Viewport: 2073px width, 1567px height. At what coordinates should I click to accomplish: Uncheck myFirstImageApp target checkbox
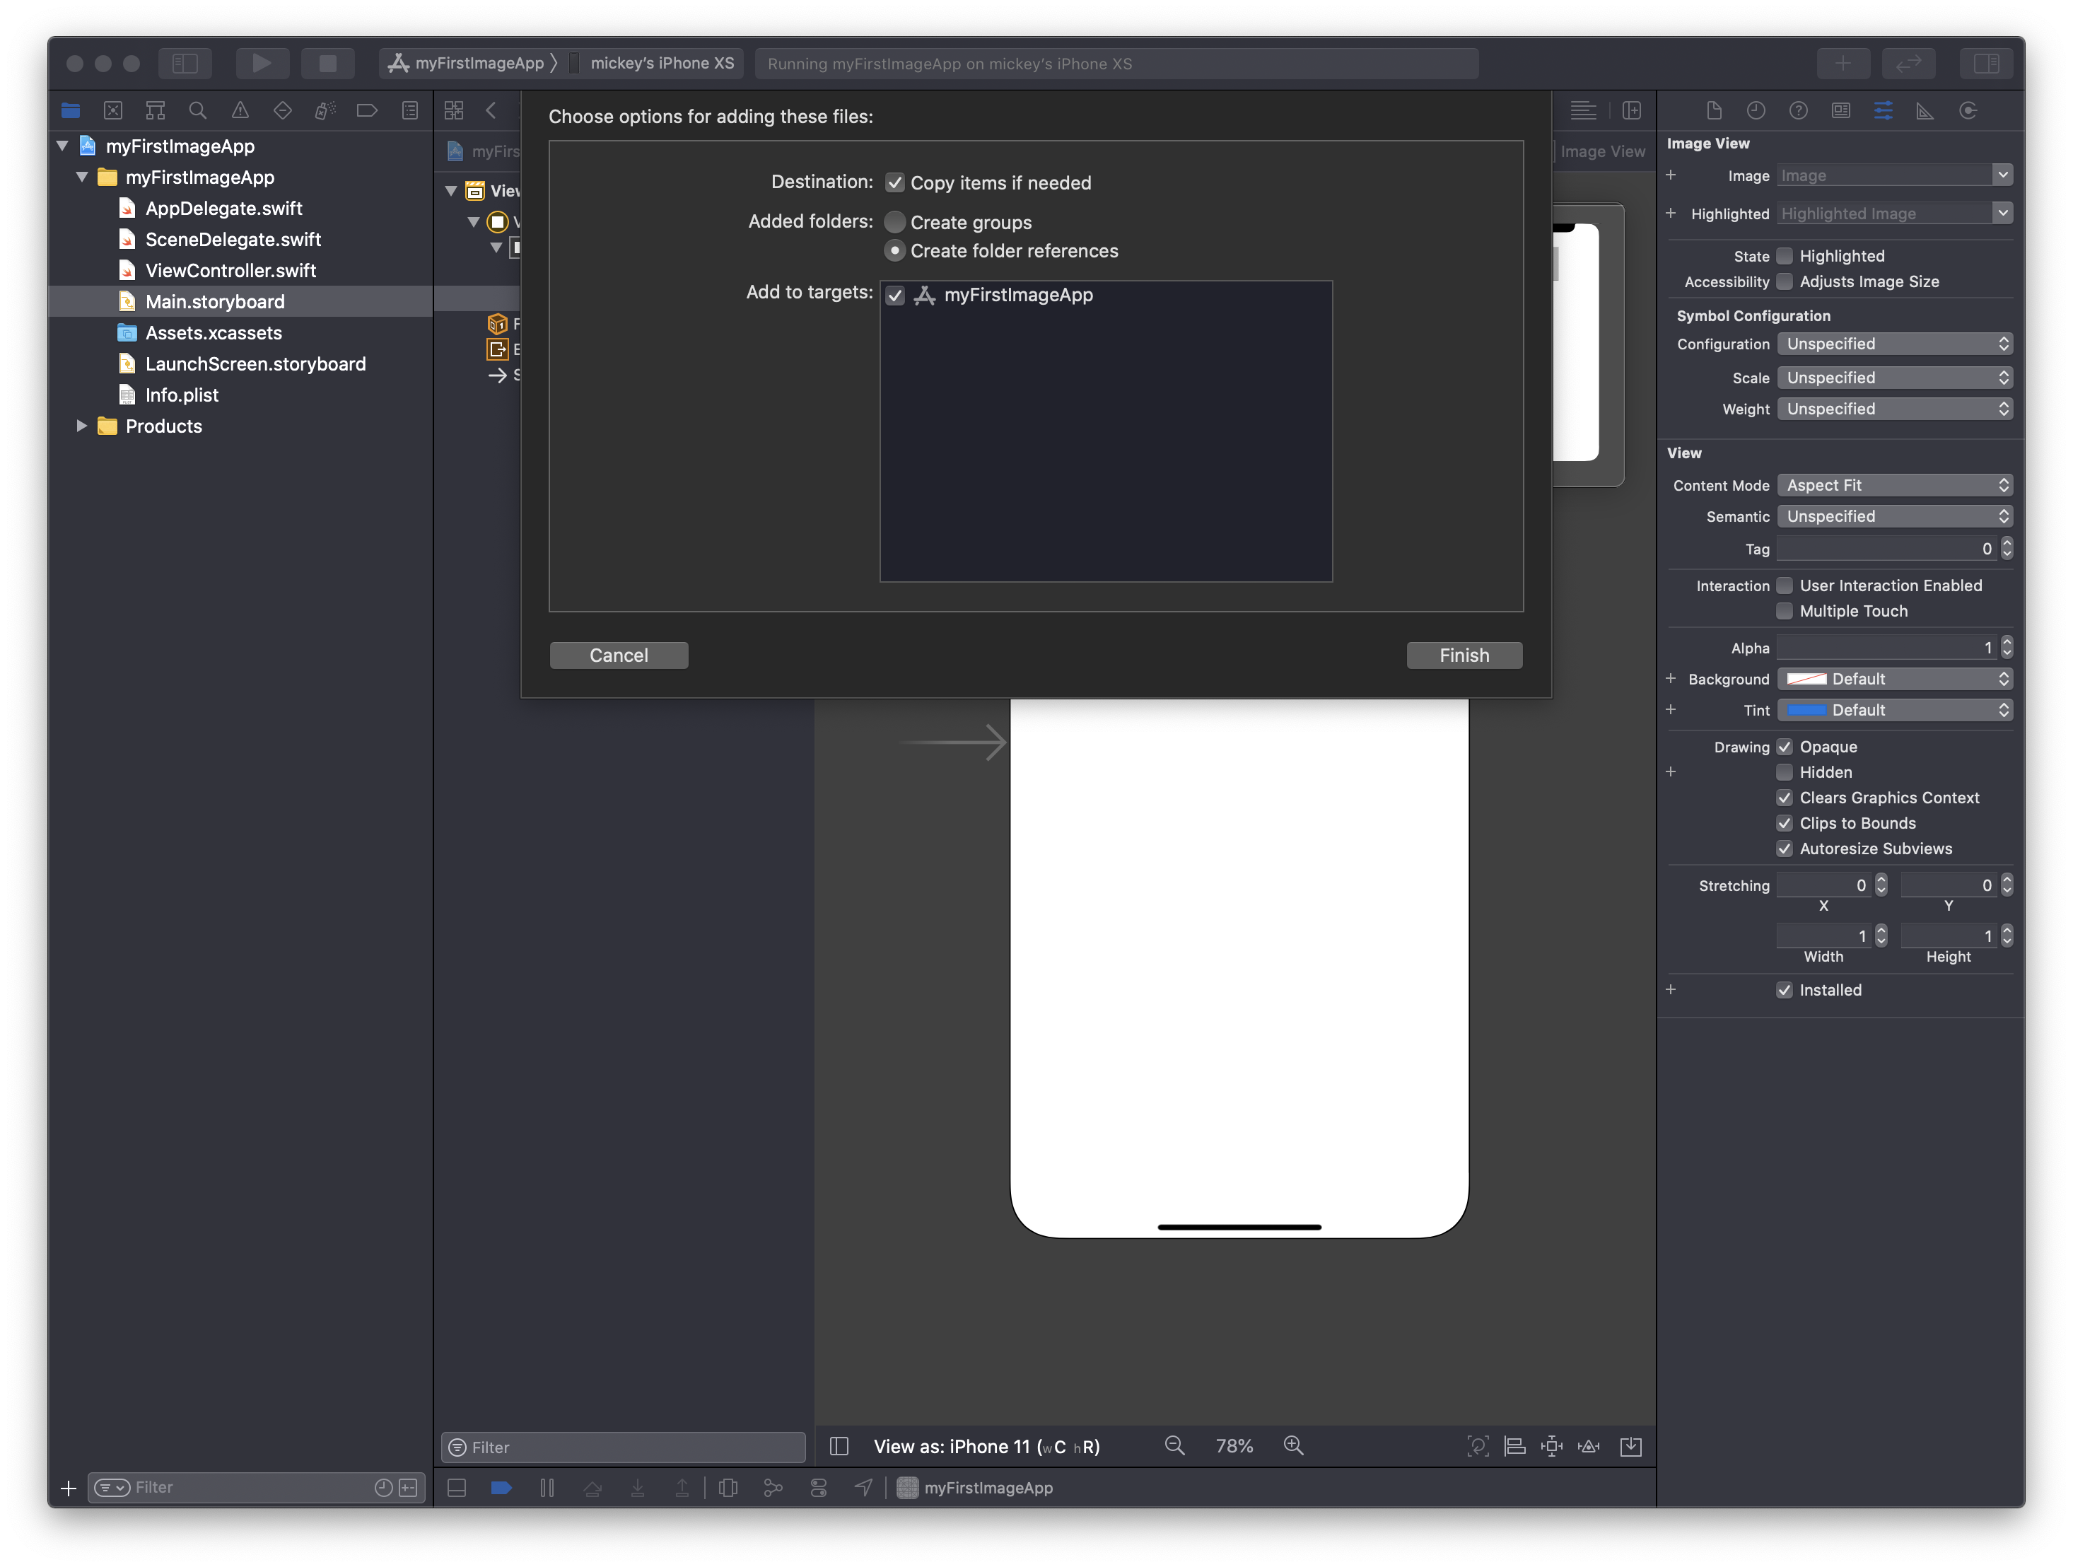point(895,295)
